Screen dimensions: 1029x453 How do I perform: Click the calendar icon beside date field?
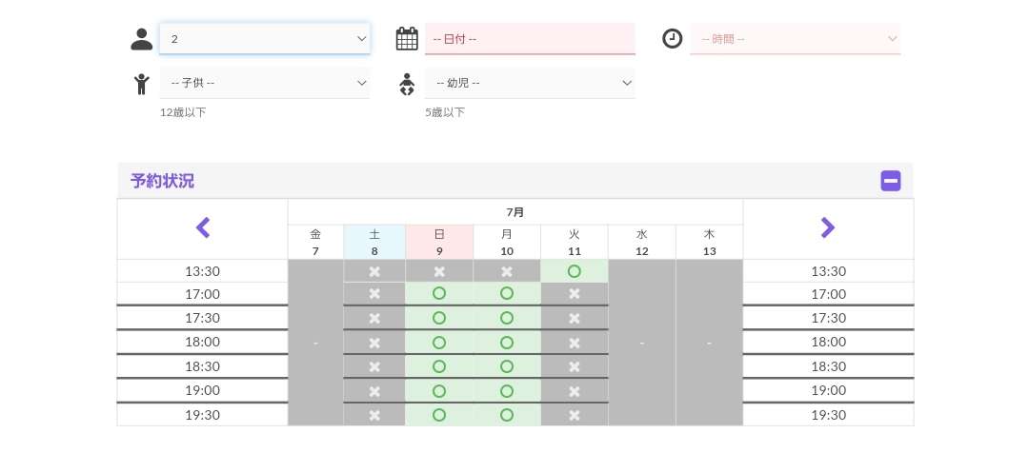[x=407, y=39]
